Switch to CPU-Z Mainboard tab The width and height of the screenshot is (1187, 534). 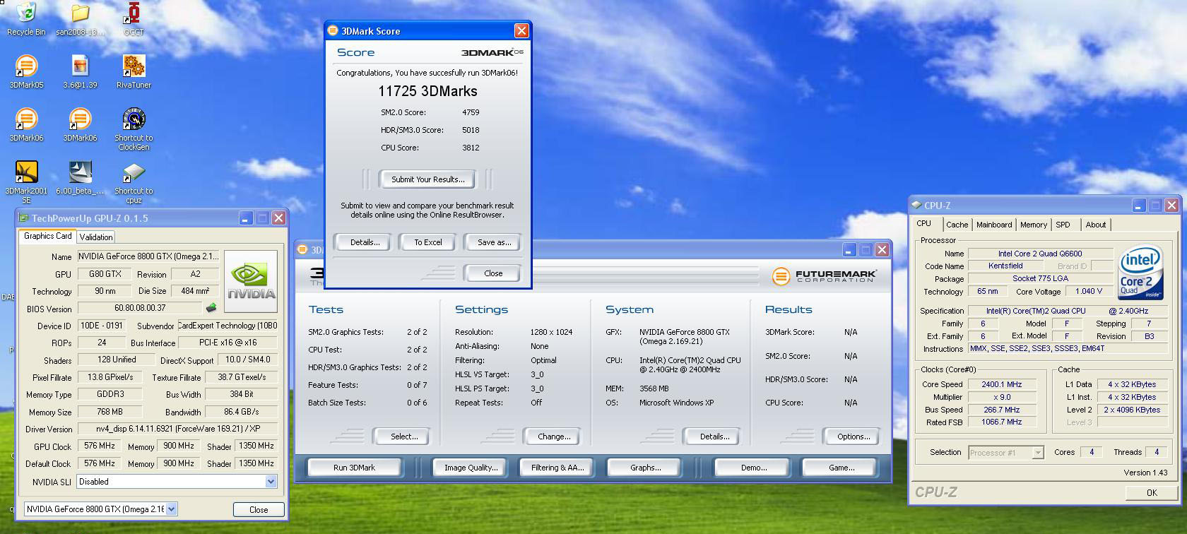point(994,225)
